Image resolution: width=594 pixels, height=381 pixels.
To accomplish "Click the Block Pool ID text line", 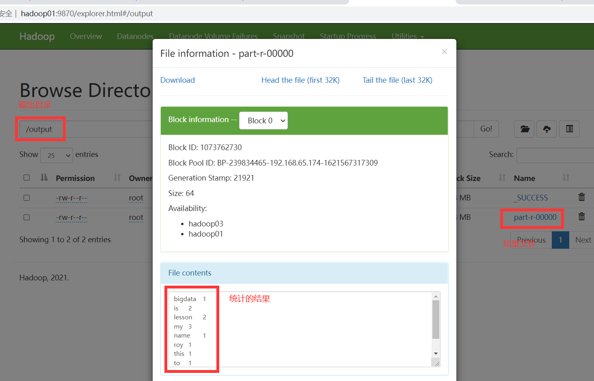I will (x=273, y=163).
